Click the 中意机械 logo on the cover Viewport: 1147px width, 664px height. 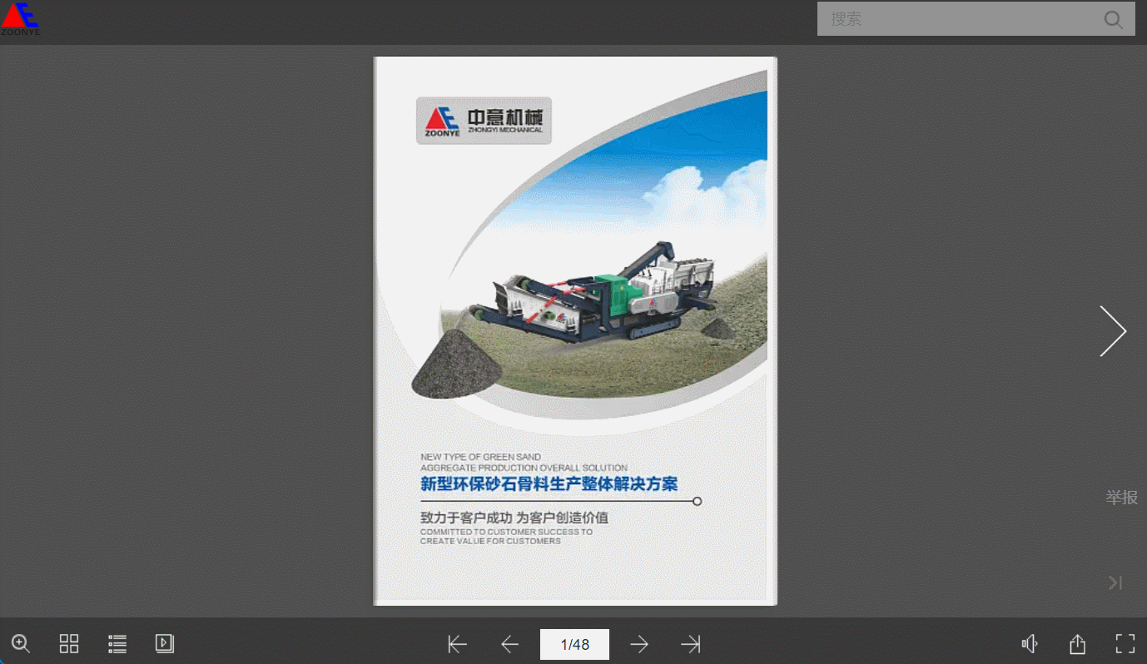click(x=484, y=121)
